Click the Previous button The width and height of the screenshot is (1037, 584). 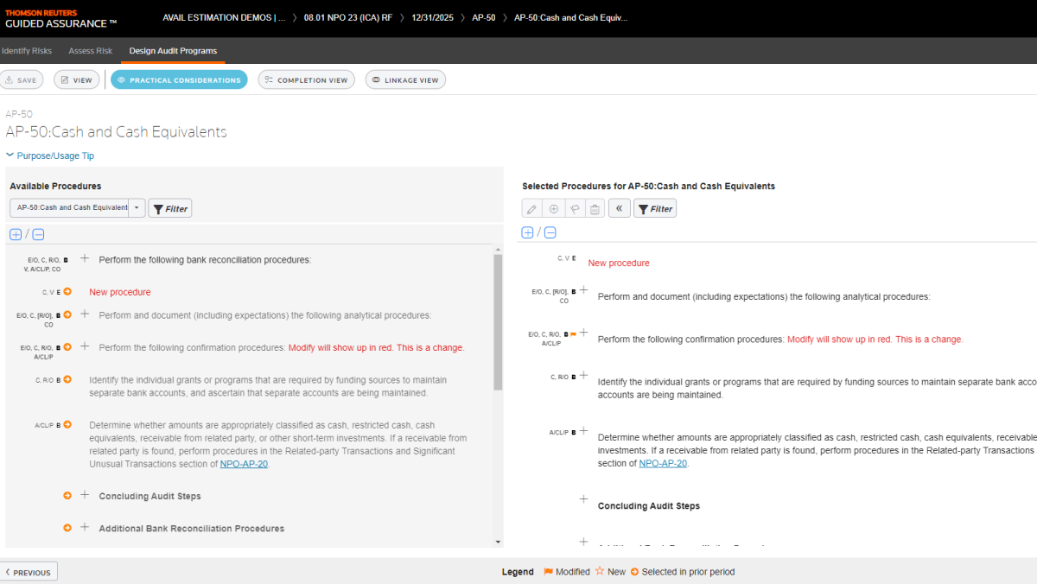(29, 572)
